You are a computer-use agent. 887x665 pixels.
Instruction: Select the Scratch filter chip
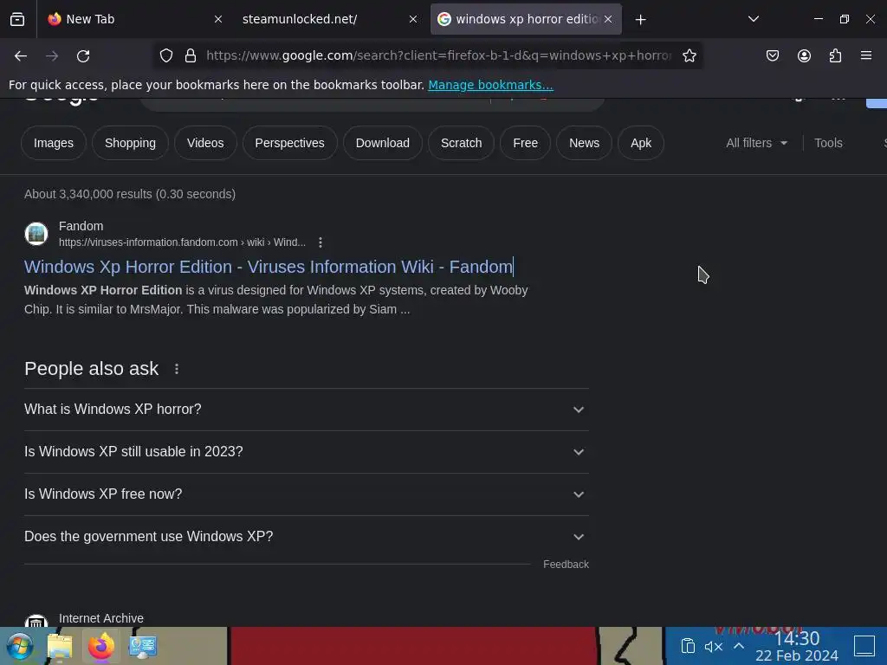(461, 143)
